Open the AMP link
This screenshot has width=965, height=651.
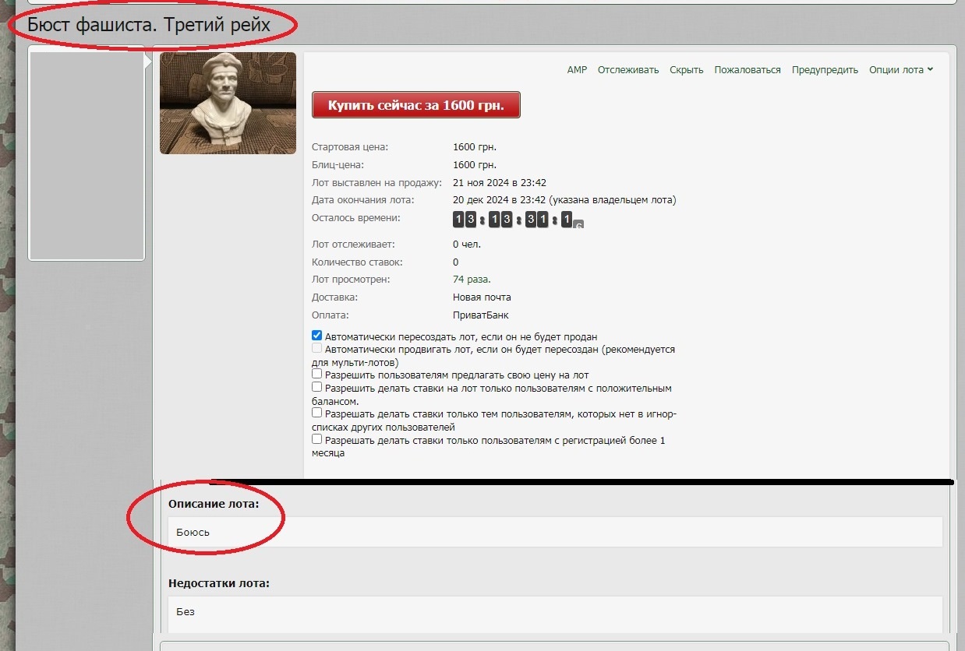[x=577, y=70]
